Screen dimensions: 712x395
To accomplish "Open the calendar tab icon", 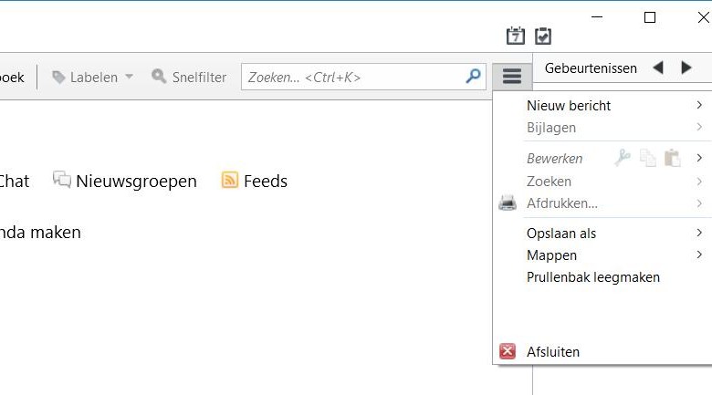I will 516,36.
